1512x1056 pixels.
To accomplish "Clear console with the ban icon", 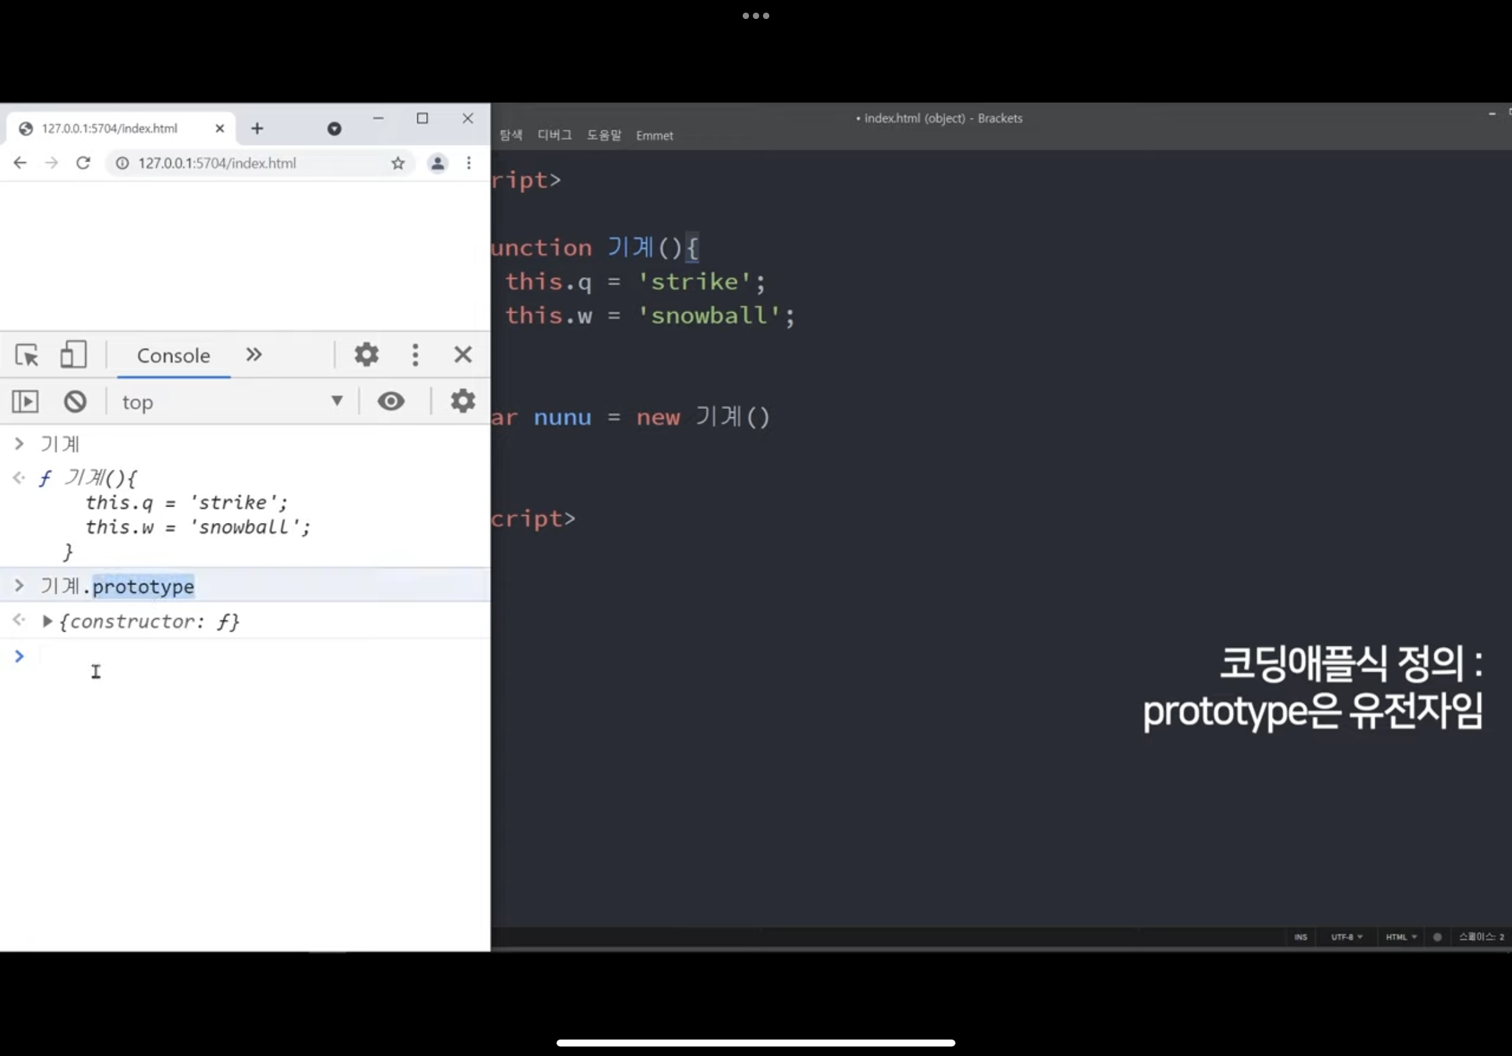I will tap(75, 401).
